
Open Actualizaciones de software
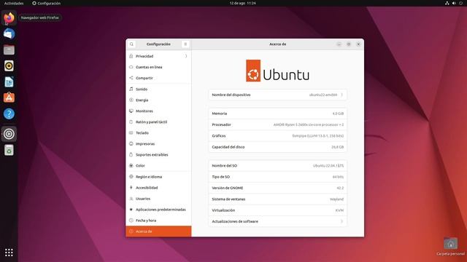click(x=277, y=221)
